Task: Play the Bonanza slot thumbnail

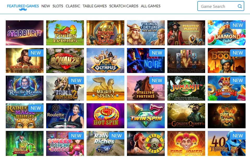Action: (65, 60)
